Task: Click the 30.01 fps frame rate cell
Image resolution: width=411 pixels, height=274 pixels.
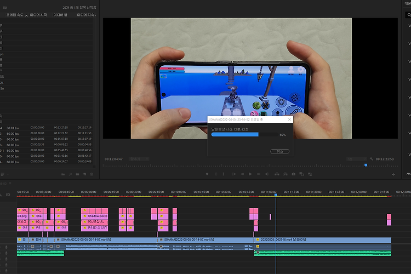Action: (x=13, y=128)
